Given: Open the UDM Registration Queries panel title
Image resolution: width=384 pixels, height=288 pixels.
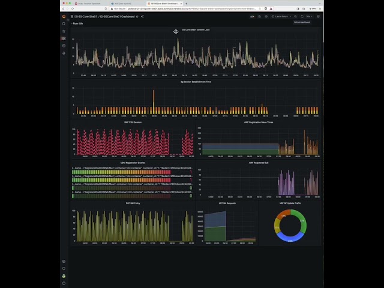Looking at the screenshot, I should pos(133,163).
